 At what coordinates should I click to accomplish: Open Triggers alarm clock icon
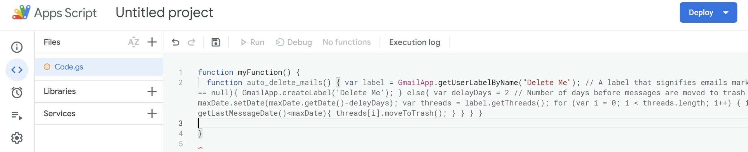tap(17, 93)
